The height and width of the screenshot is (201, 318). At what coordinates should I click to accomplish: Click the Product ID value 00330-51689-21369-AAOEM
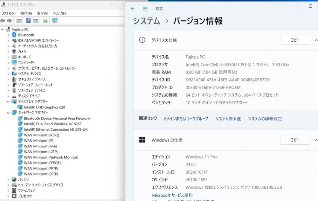pyautogui.click(x=213, y=87)
